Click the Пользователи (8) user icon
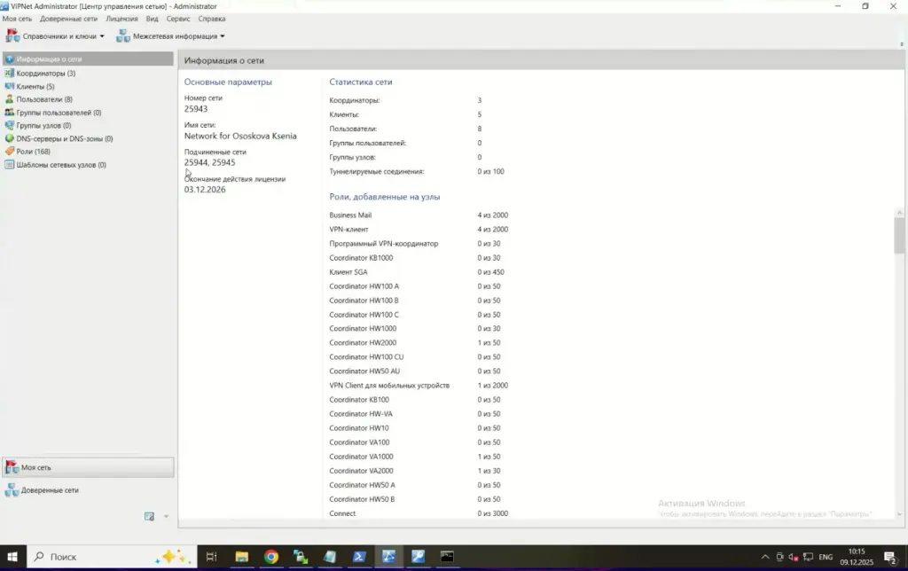The image size is (908, 571). pyautogui.click(x=9, y=99)
